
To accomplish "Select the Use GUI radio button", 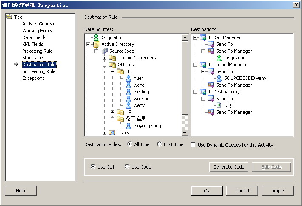I will [x=93, y=166].
